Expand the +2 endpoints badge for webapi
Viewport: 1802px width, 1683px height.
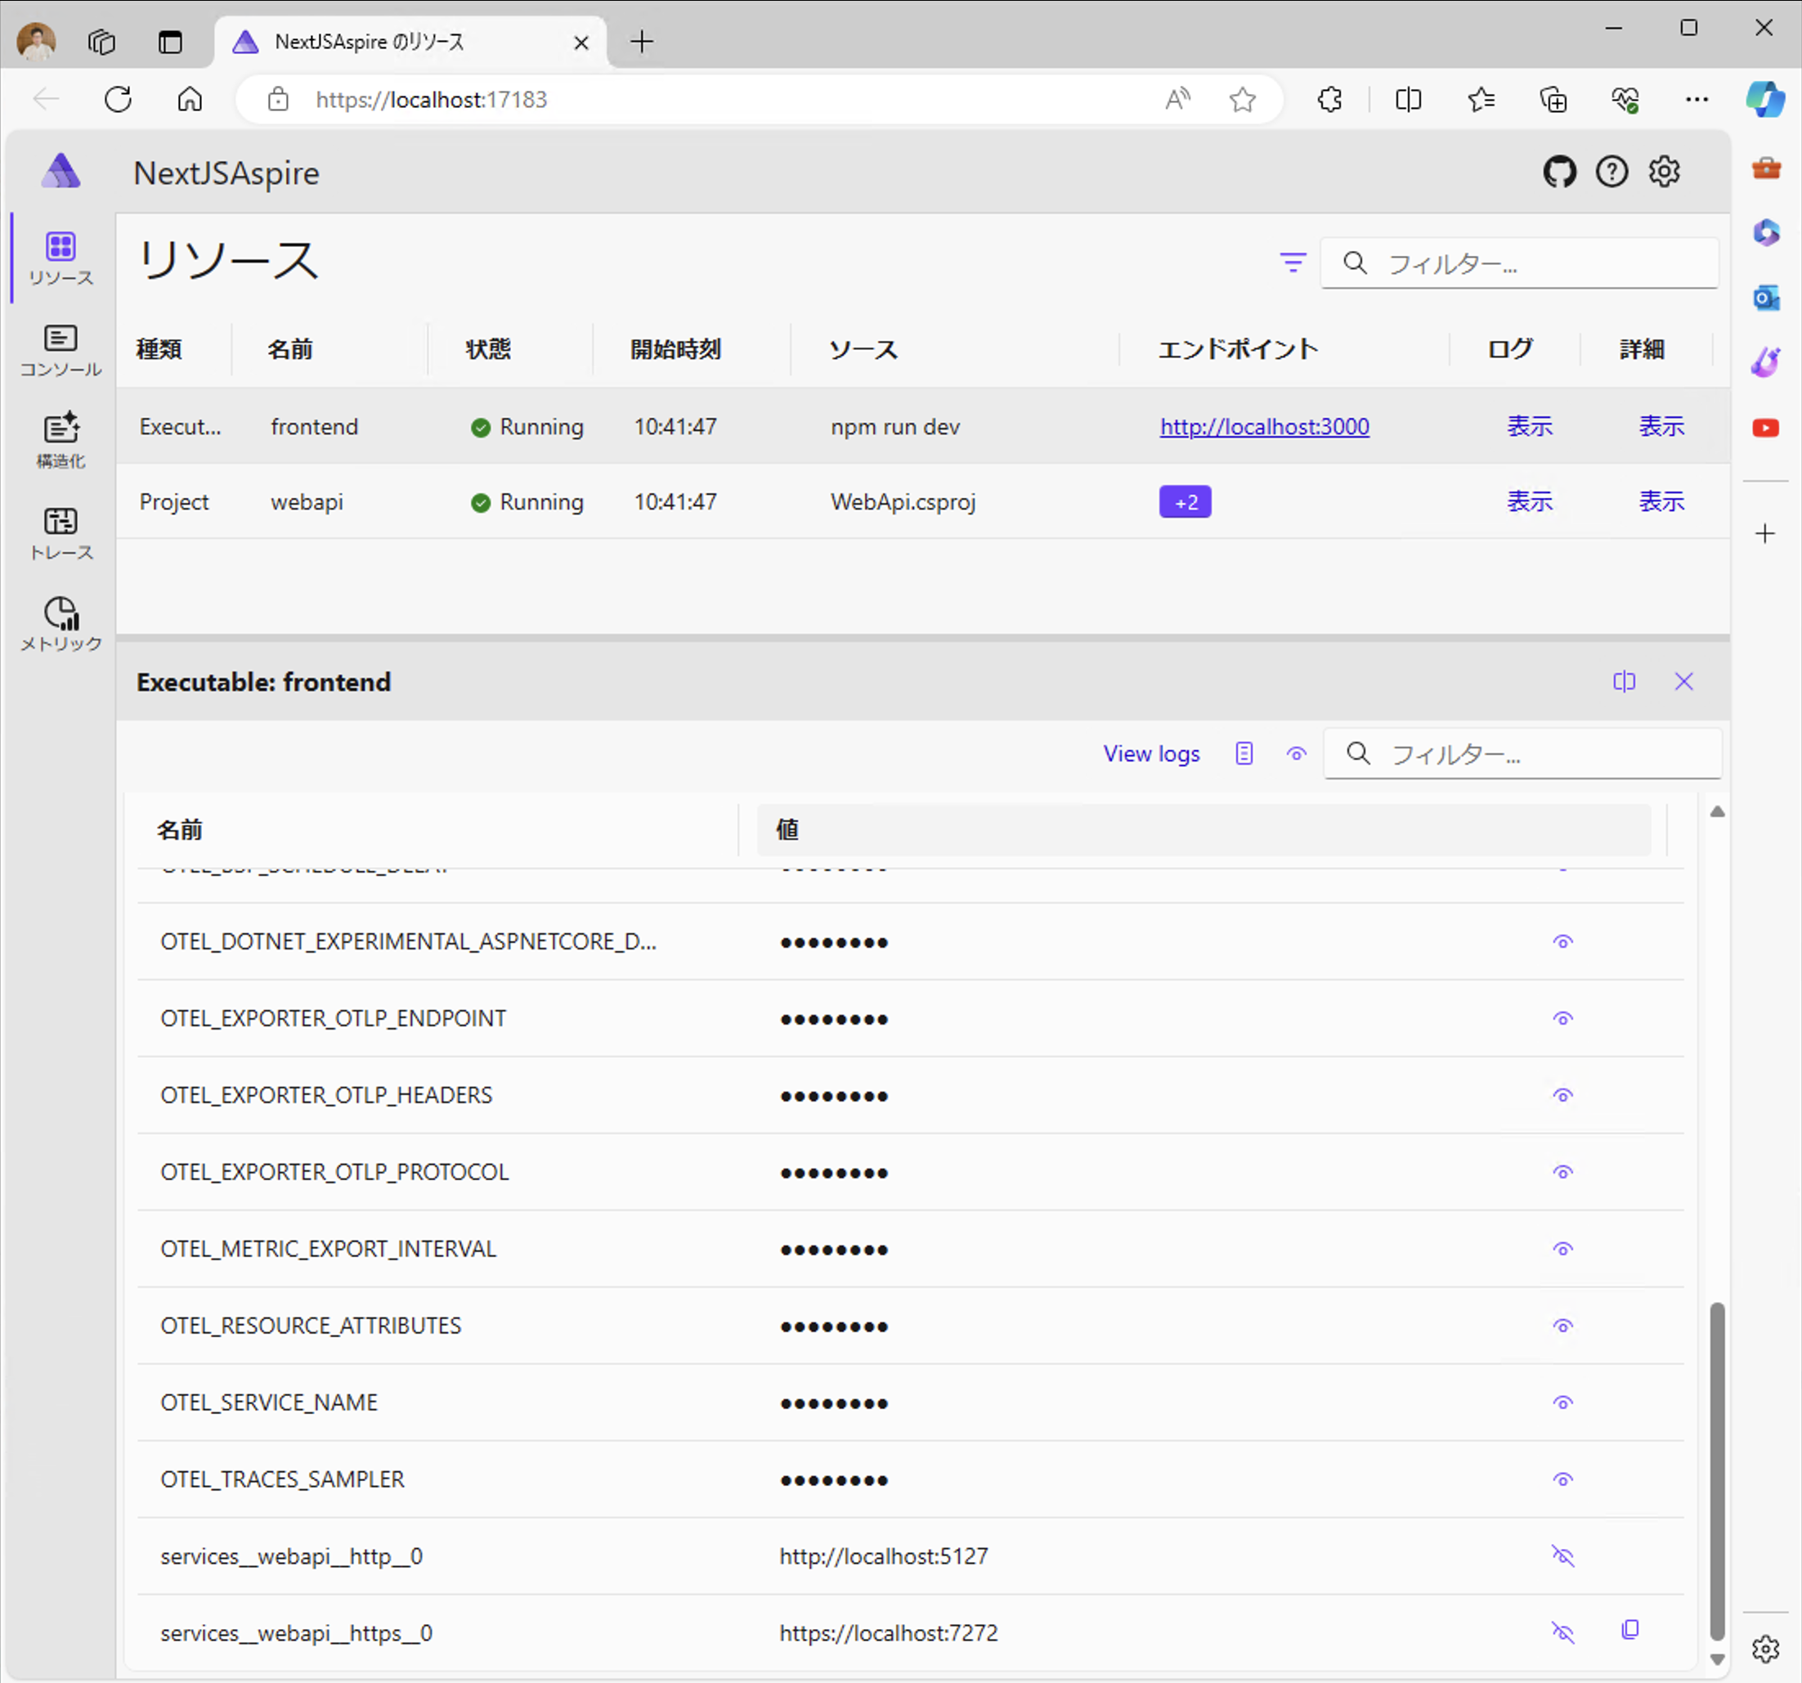(x=1185, y=501)
